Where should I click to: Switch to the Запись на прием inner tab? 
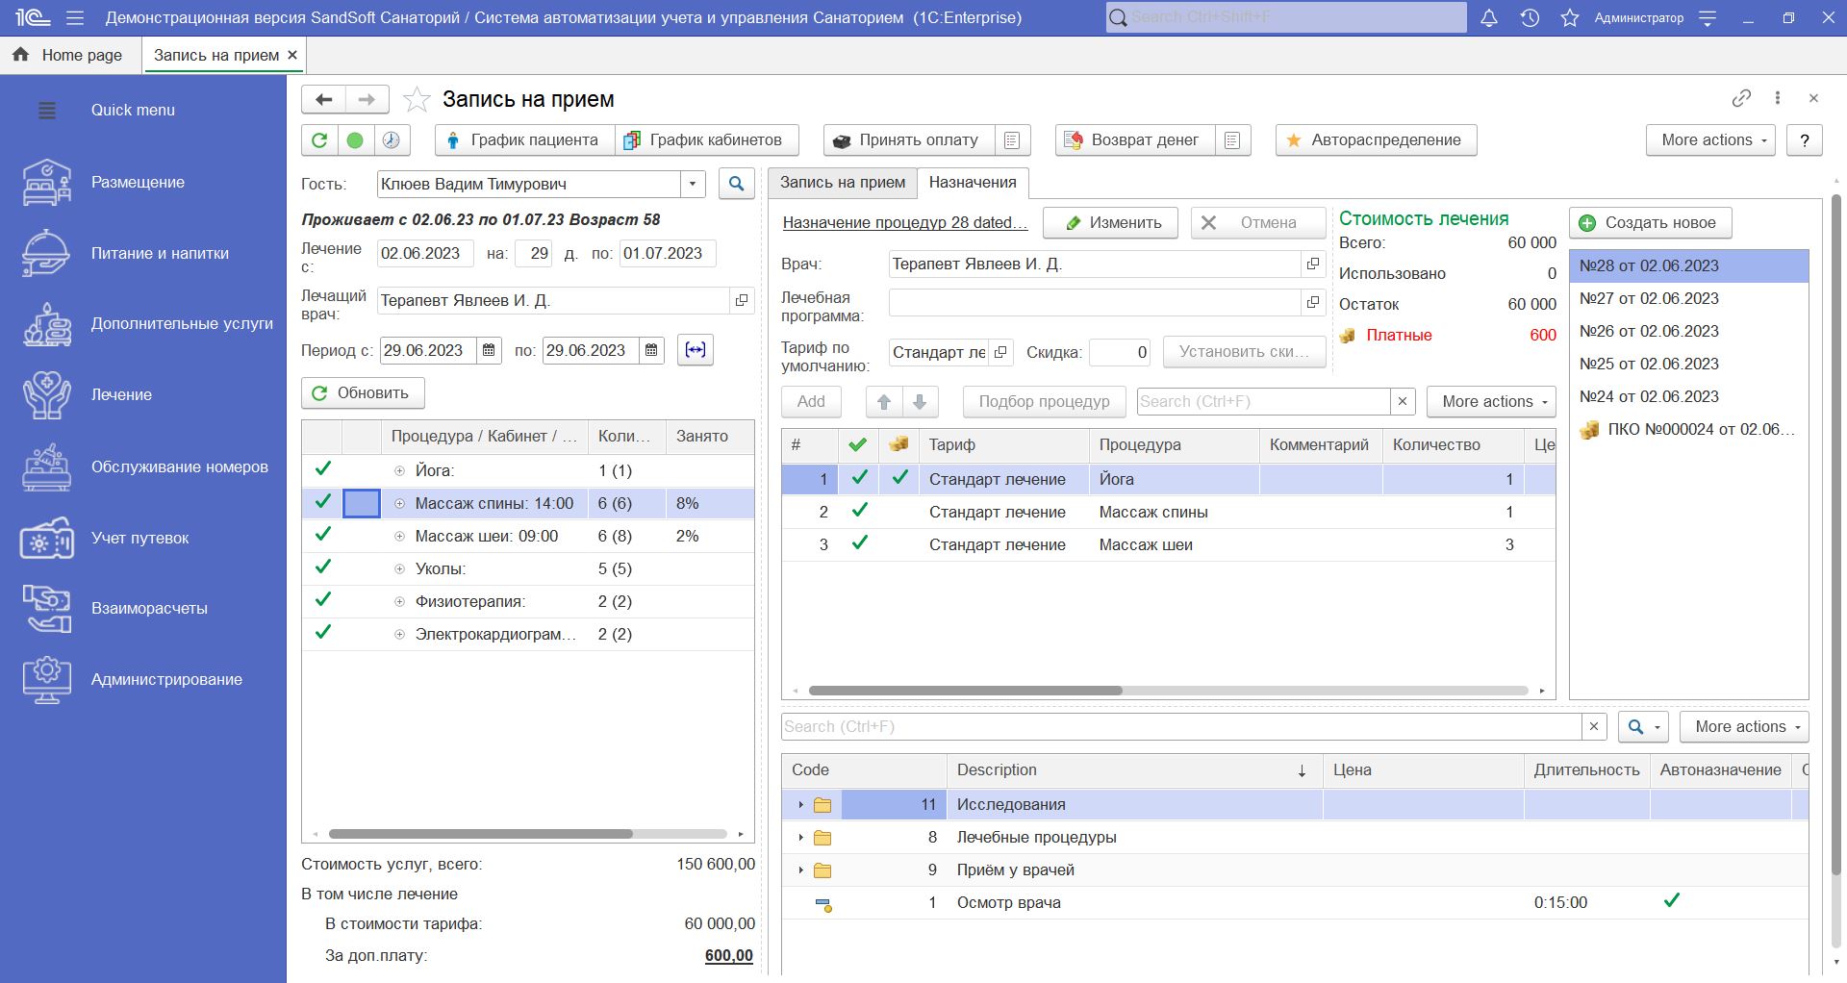pos(843,183)
